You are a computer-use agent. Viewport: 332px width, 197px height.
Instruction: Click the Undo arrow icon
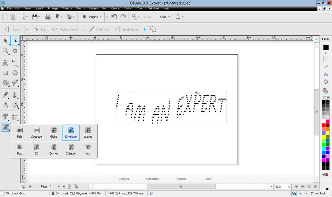114,17
